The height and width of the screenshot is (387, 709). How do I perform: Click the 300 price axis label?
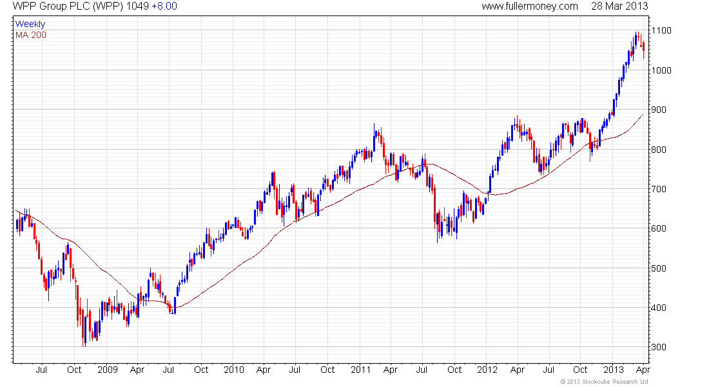tap(658, 347)
